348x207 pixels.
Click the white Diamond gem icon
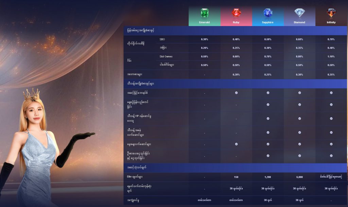pyautogui.click(x=299, y=13)
